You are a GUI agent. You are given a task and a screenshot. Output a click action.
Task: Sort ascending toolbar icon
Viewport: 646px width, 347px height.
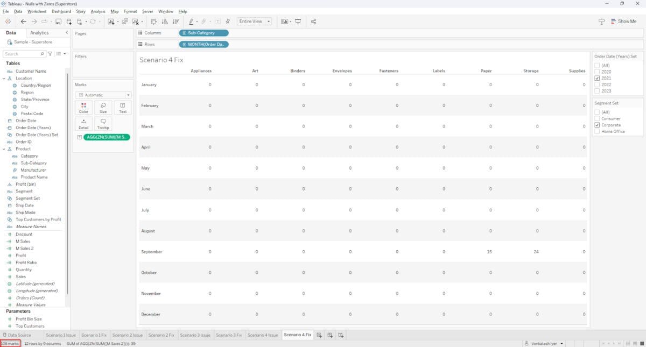coord(165,22)
